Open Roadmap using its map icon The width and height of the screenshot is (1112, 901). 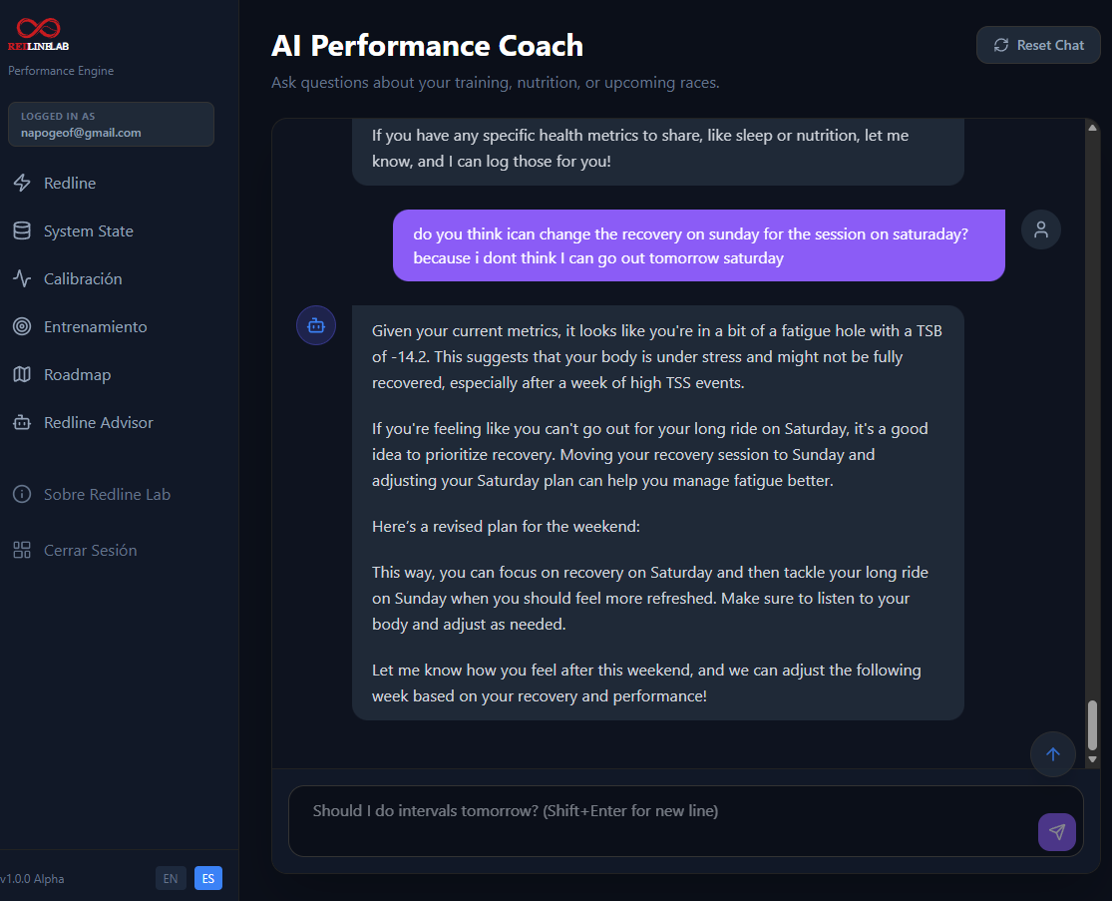tap(22, 374)
